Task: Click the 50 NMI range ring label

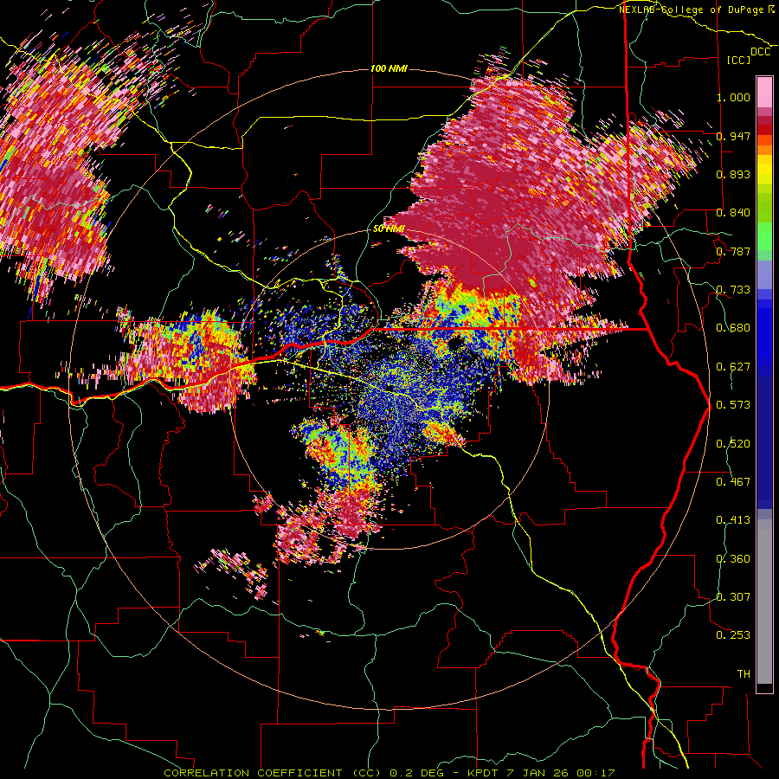Action: tap(389, 229)
